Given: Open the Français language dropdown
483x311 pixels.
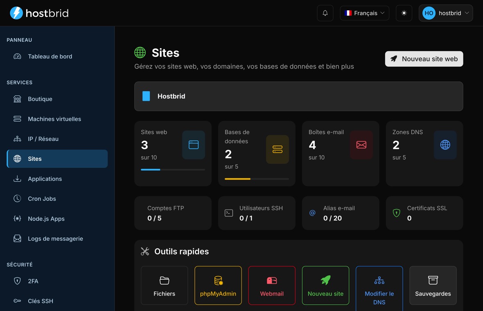Looking at the screenshot, I should click(364, 13).
